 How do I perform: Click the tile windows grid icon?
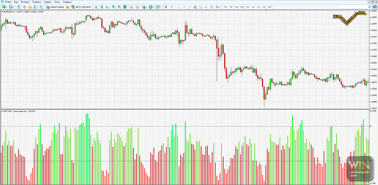click(125, 7)
